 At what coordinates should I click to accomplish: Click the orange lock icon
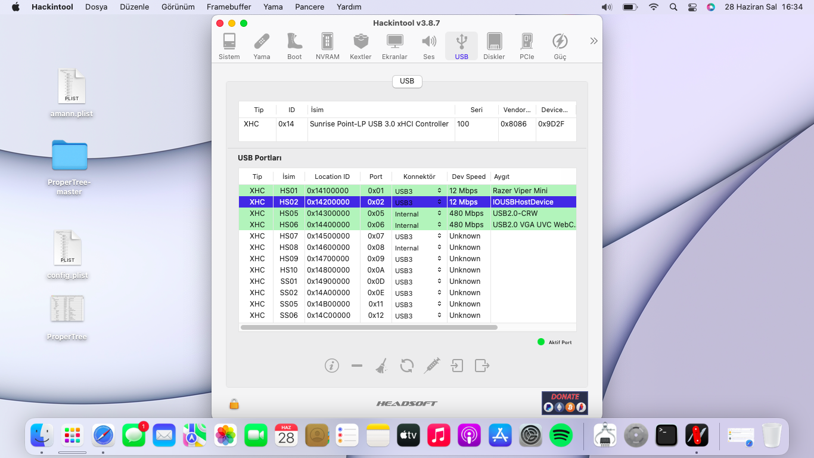[234, 404]
